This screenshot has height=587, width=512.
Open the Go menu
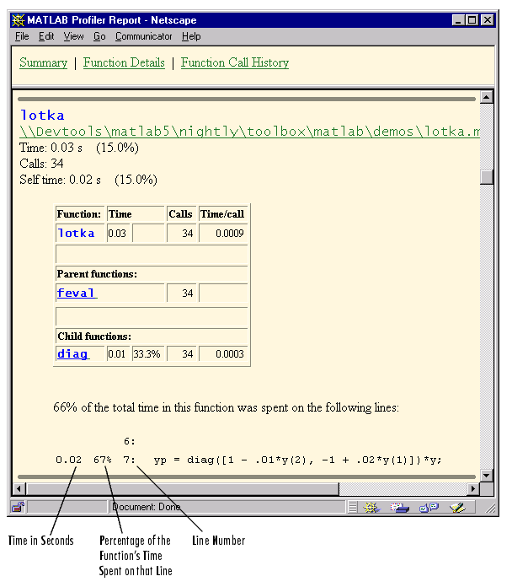click(x=99, y=36)
